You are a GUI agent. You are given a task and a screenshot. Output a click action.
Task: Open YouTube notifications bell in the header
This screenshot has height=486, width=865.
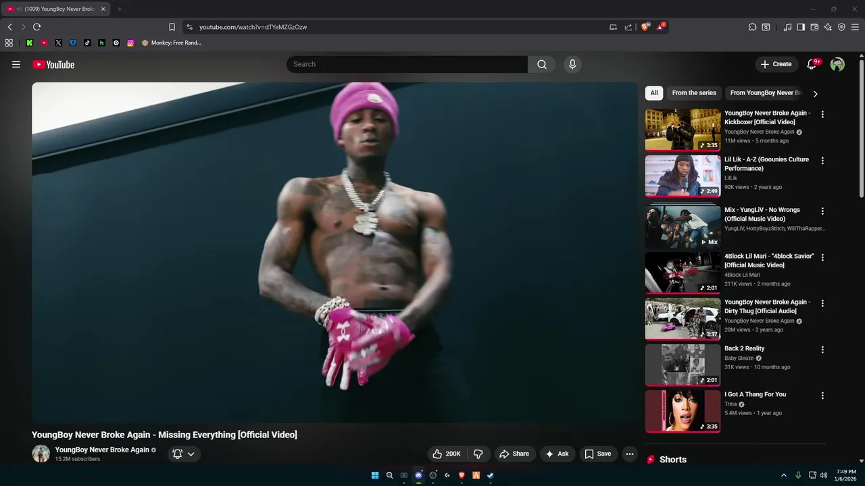[x=812, y=64]
